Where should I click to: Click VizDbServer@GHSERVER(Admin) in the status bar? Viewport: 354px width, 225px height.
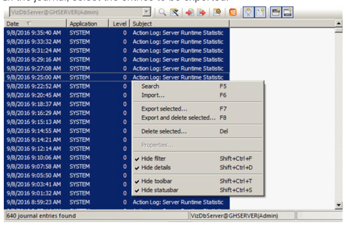point(234,216)
